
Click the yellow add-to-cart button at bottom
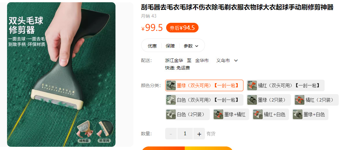[x=209, y=148]
